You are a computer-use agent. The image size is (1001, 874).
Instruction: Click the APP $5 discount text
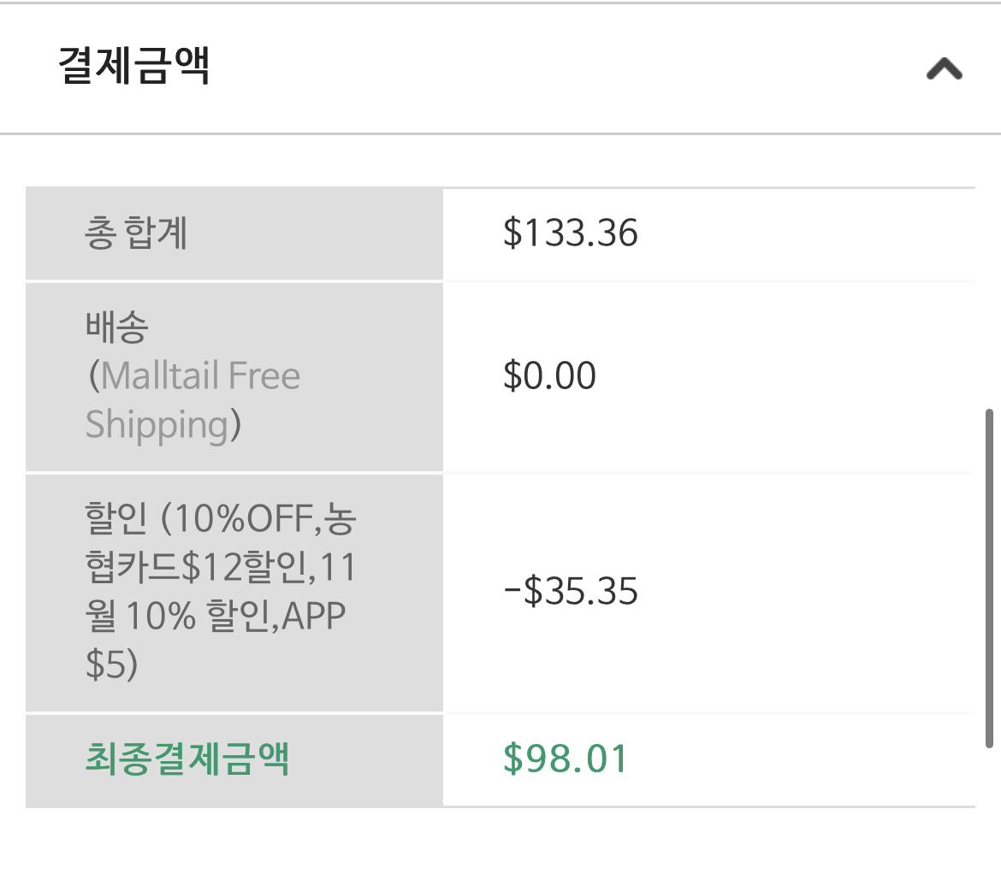click(215, 640)
